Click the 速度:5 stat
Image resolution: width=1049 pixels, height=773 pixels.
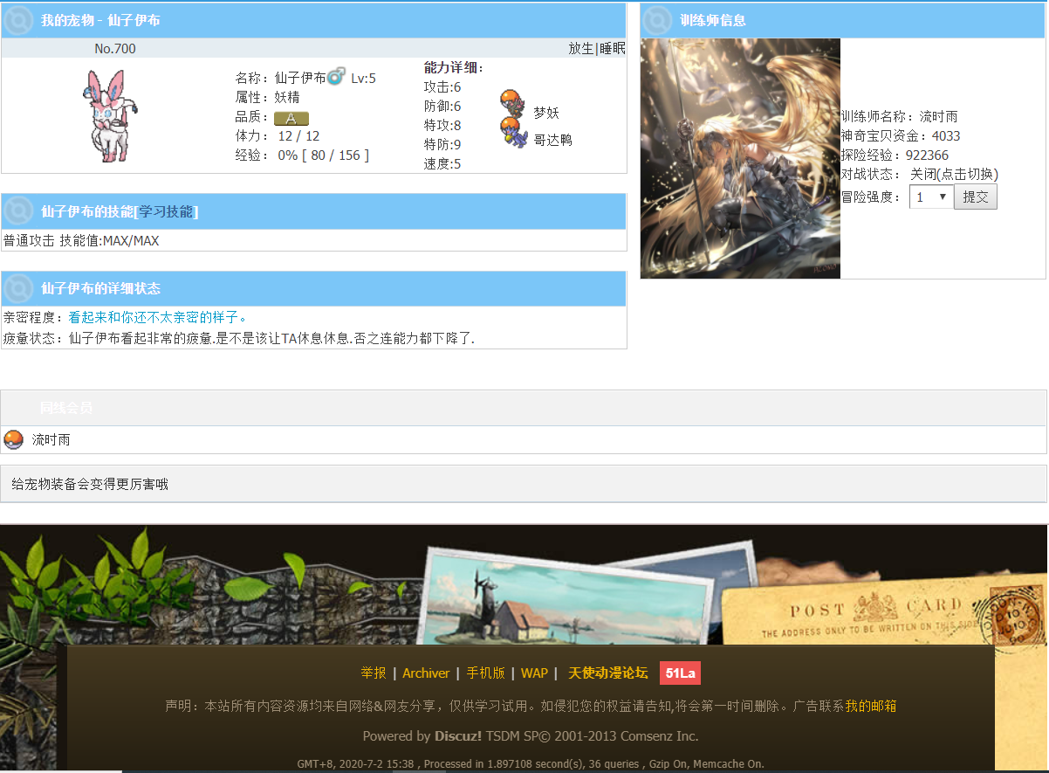tap(442, 163)
